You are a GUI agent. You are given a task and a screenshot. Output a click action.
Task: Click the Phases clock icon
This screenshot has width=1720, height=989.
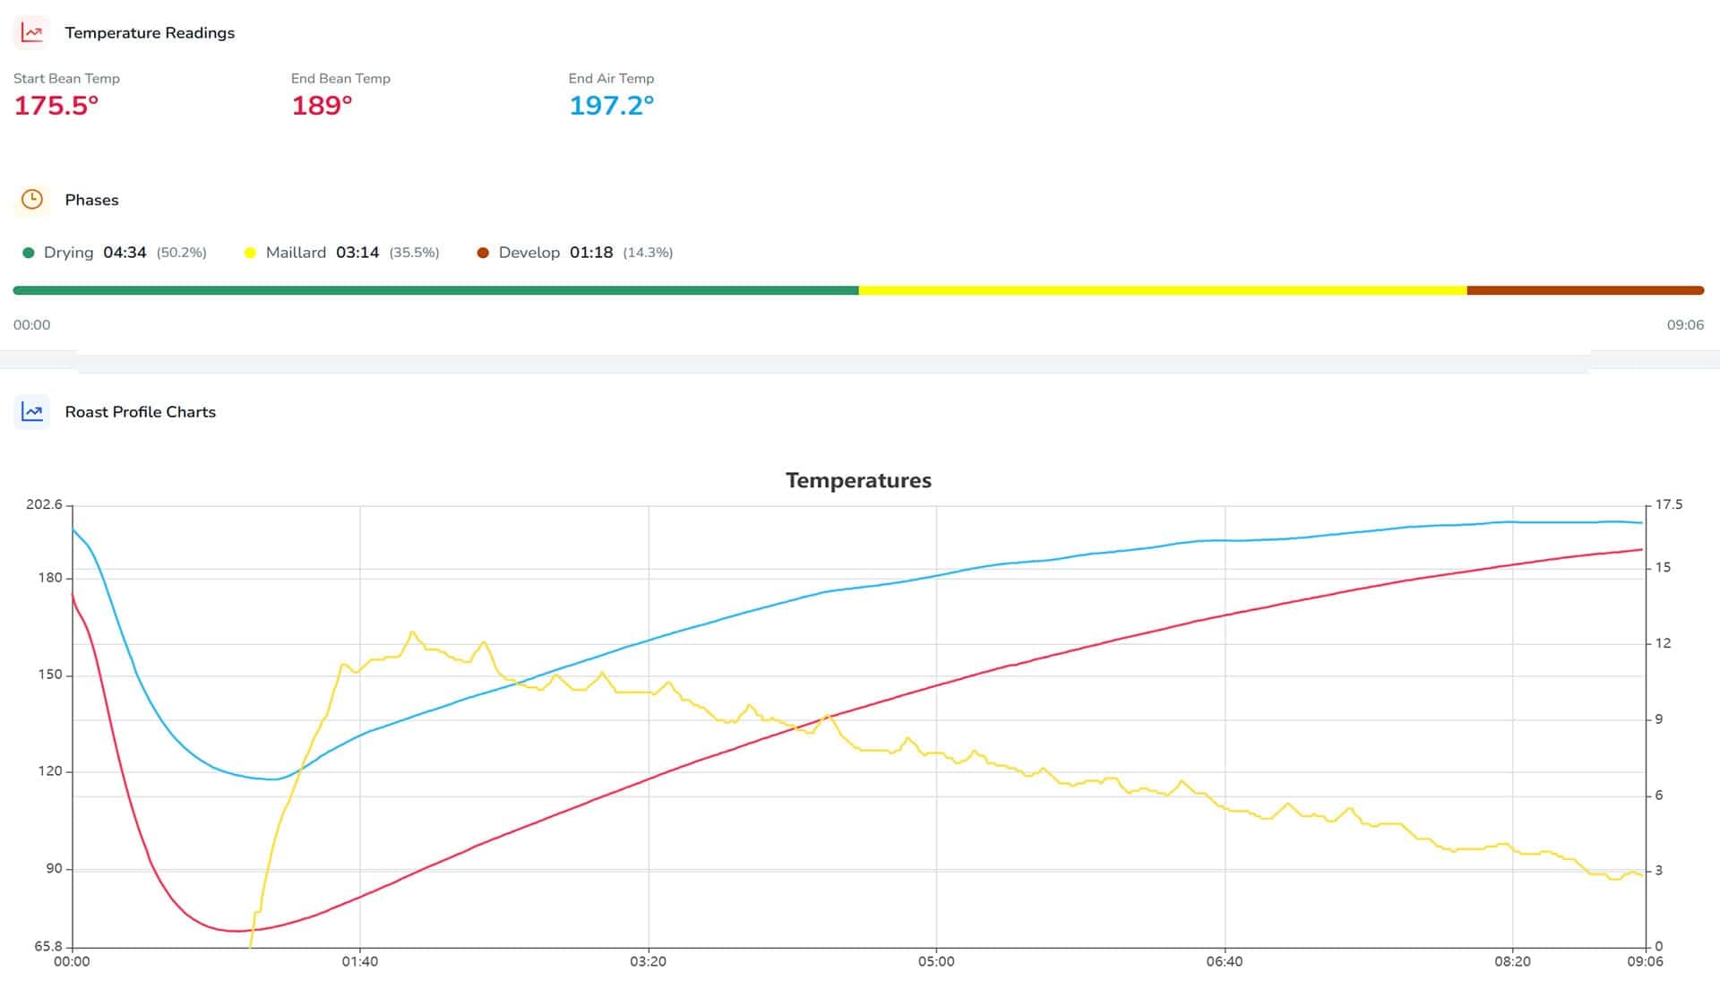click(x=32, y=200)
